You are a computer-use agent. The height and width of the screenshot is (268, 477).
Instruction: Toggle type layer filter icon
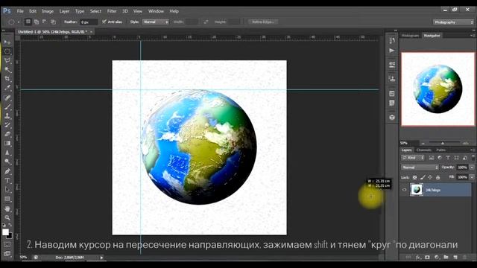(448, 158)
